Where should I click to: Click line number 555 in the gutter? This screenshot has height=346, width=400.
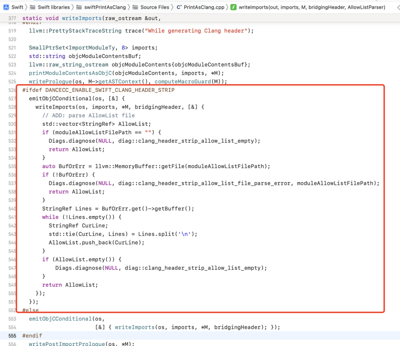12,336
